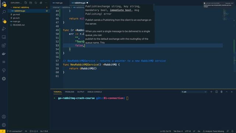The image size is (236, 133).
Task: Open the Explorer view in activity bar
Action: point(4,4)
